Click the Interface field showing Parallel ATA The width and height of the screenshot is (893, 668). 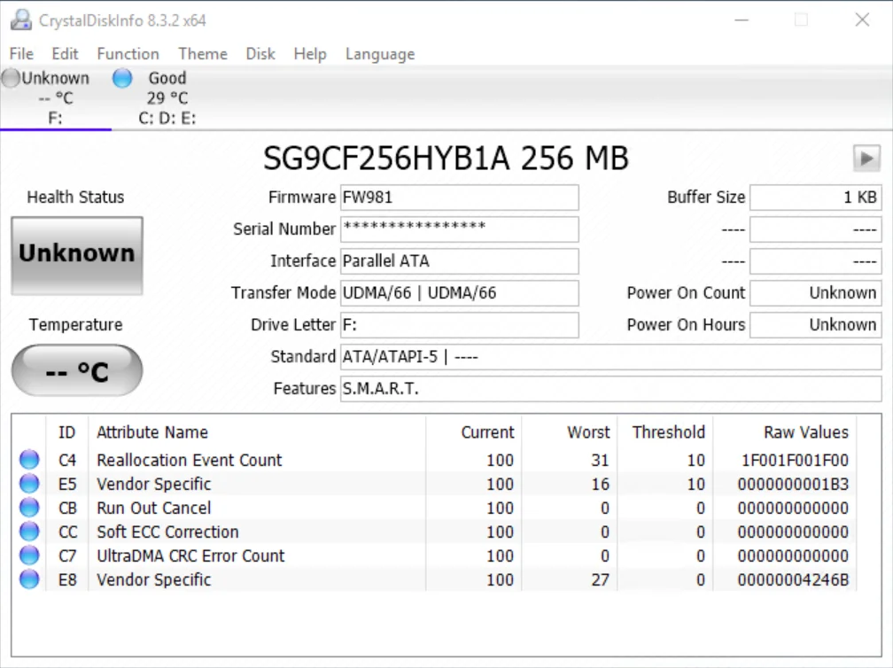(460, 261)
